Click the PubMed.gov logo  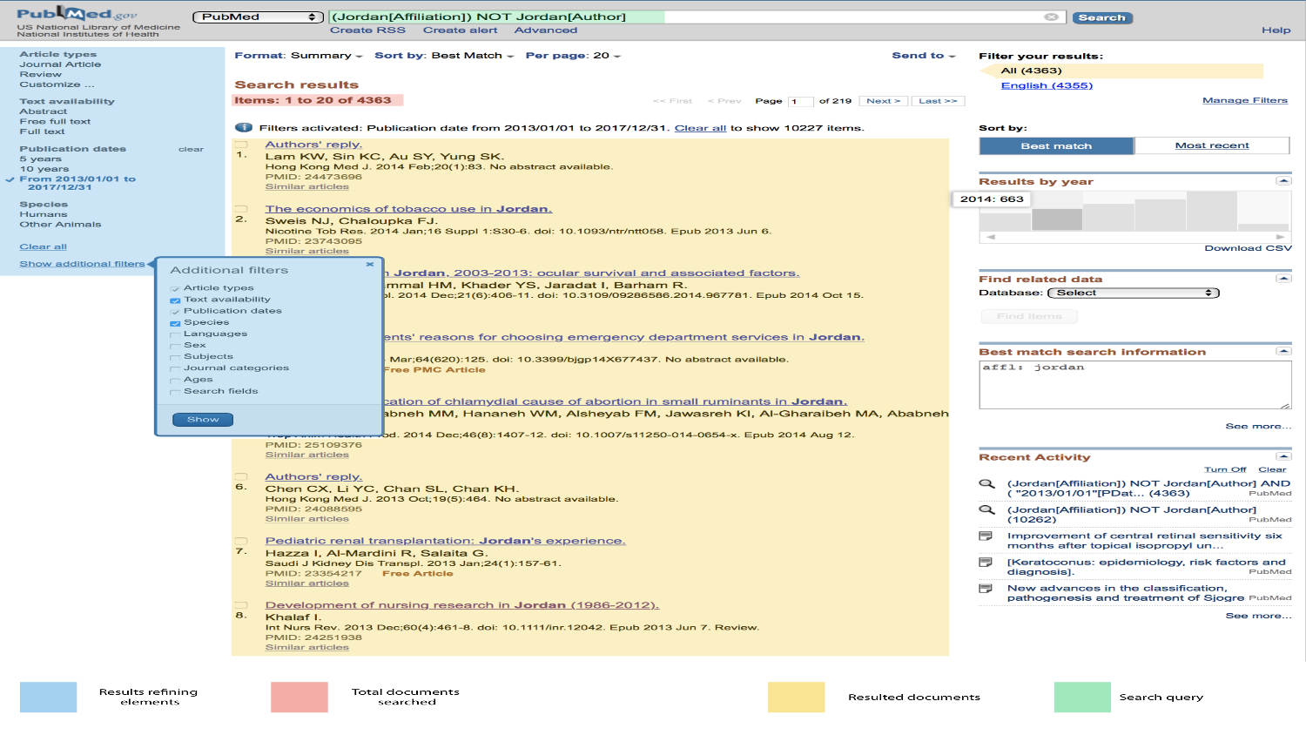coord(77,14)
